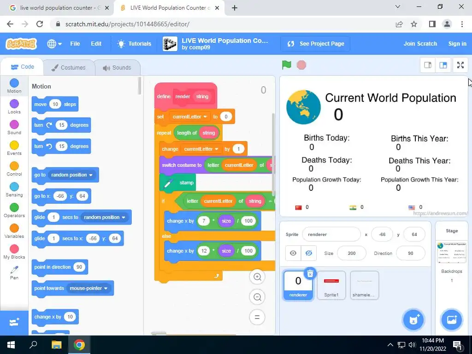The height and width of the screenshot is (354, 472).
Task: Select the Control block category
Action: coord(14,169)
